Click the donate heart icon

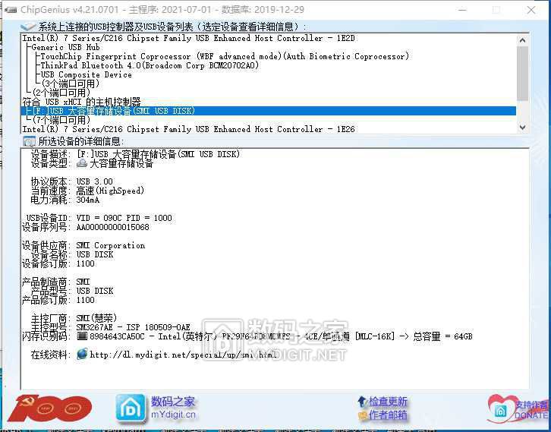point(502,409)
